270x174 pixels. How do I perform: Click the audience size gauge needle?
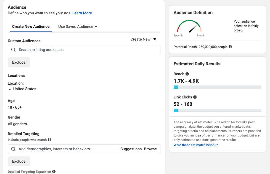193,29
